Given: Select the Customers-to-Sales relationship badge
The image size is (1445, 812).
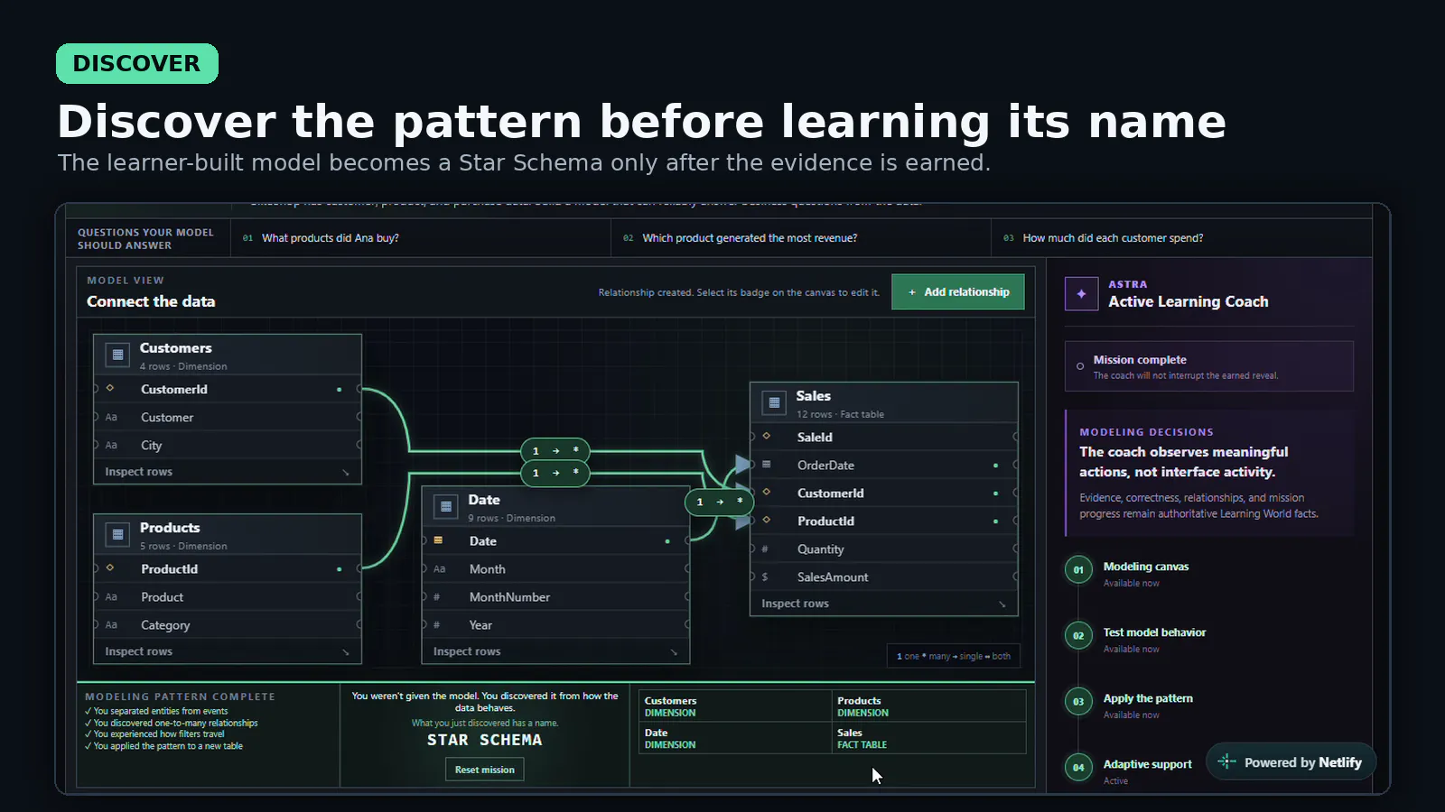Looking at the screenshot, I should click(555, 450).
